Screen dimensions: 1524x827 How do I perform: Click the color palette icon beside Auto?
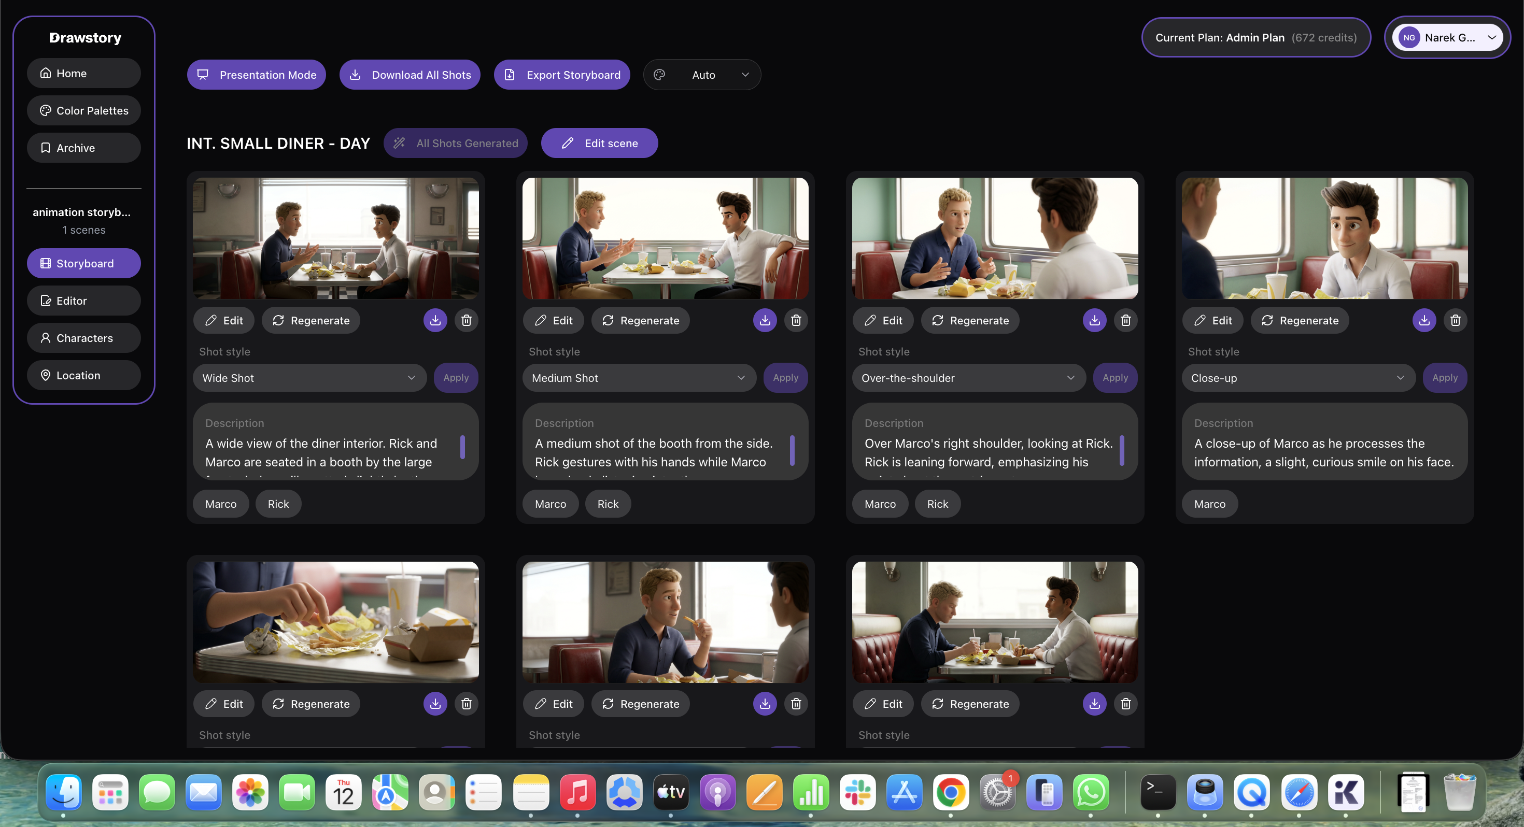pyautogui.click(x=659, y=75)
